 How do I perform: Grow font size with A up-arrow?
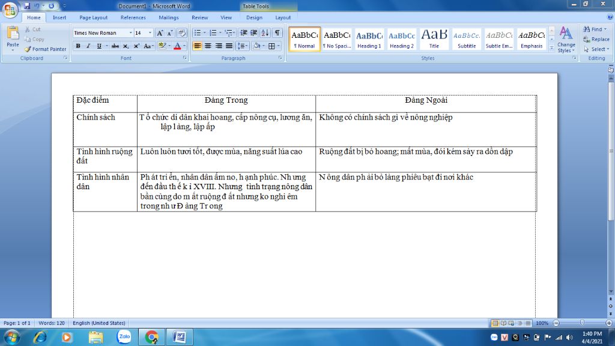[x=160, y=33]
